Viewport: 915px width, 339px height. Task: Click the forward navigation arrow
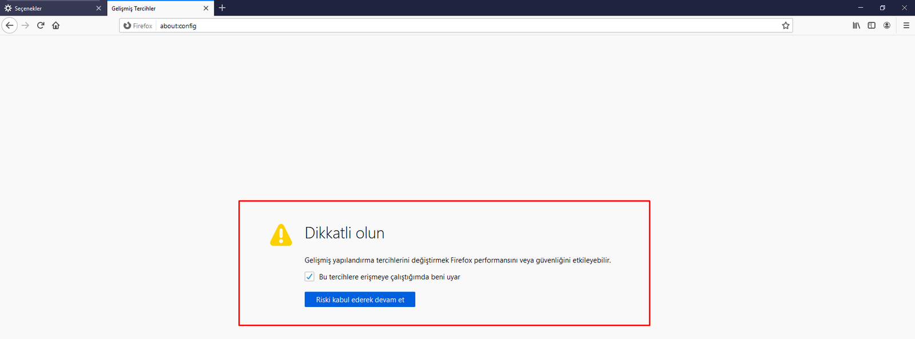coord(25,25)
